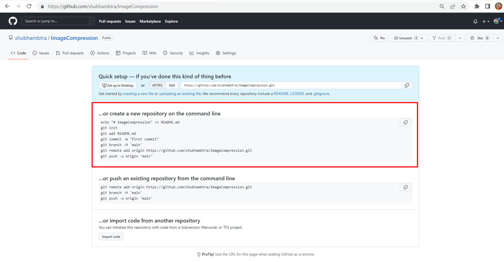Open the Actions tab
The image size is (504, 262).
(100, 53)
